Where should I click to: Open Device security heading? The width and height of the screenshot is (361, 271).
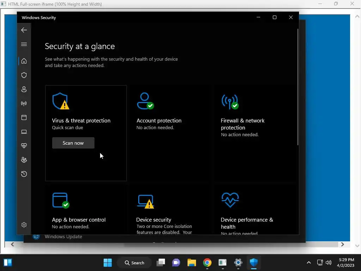tap(154, 219)
